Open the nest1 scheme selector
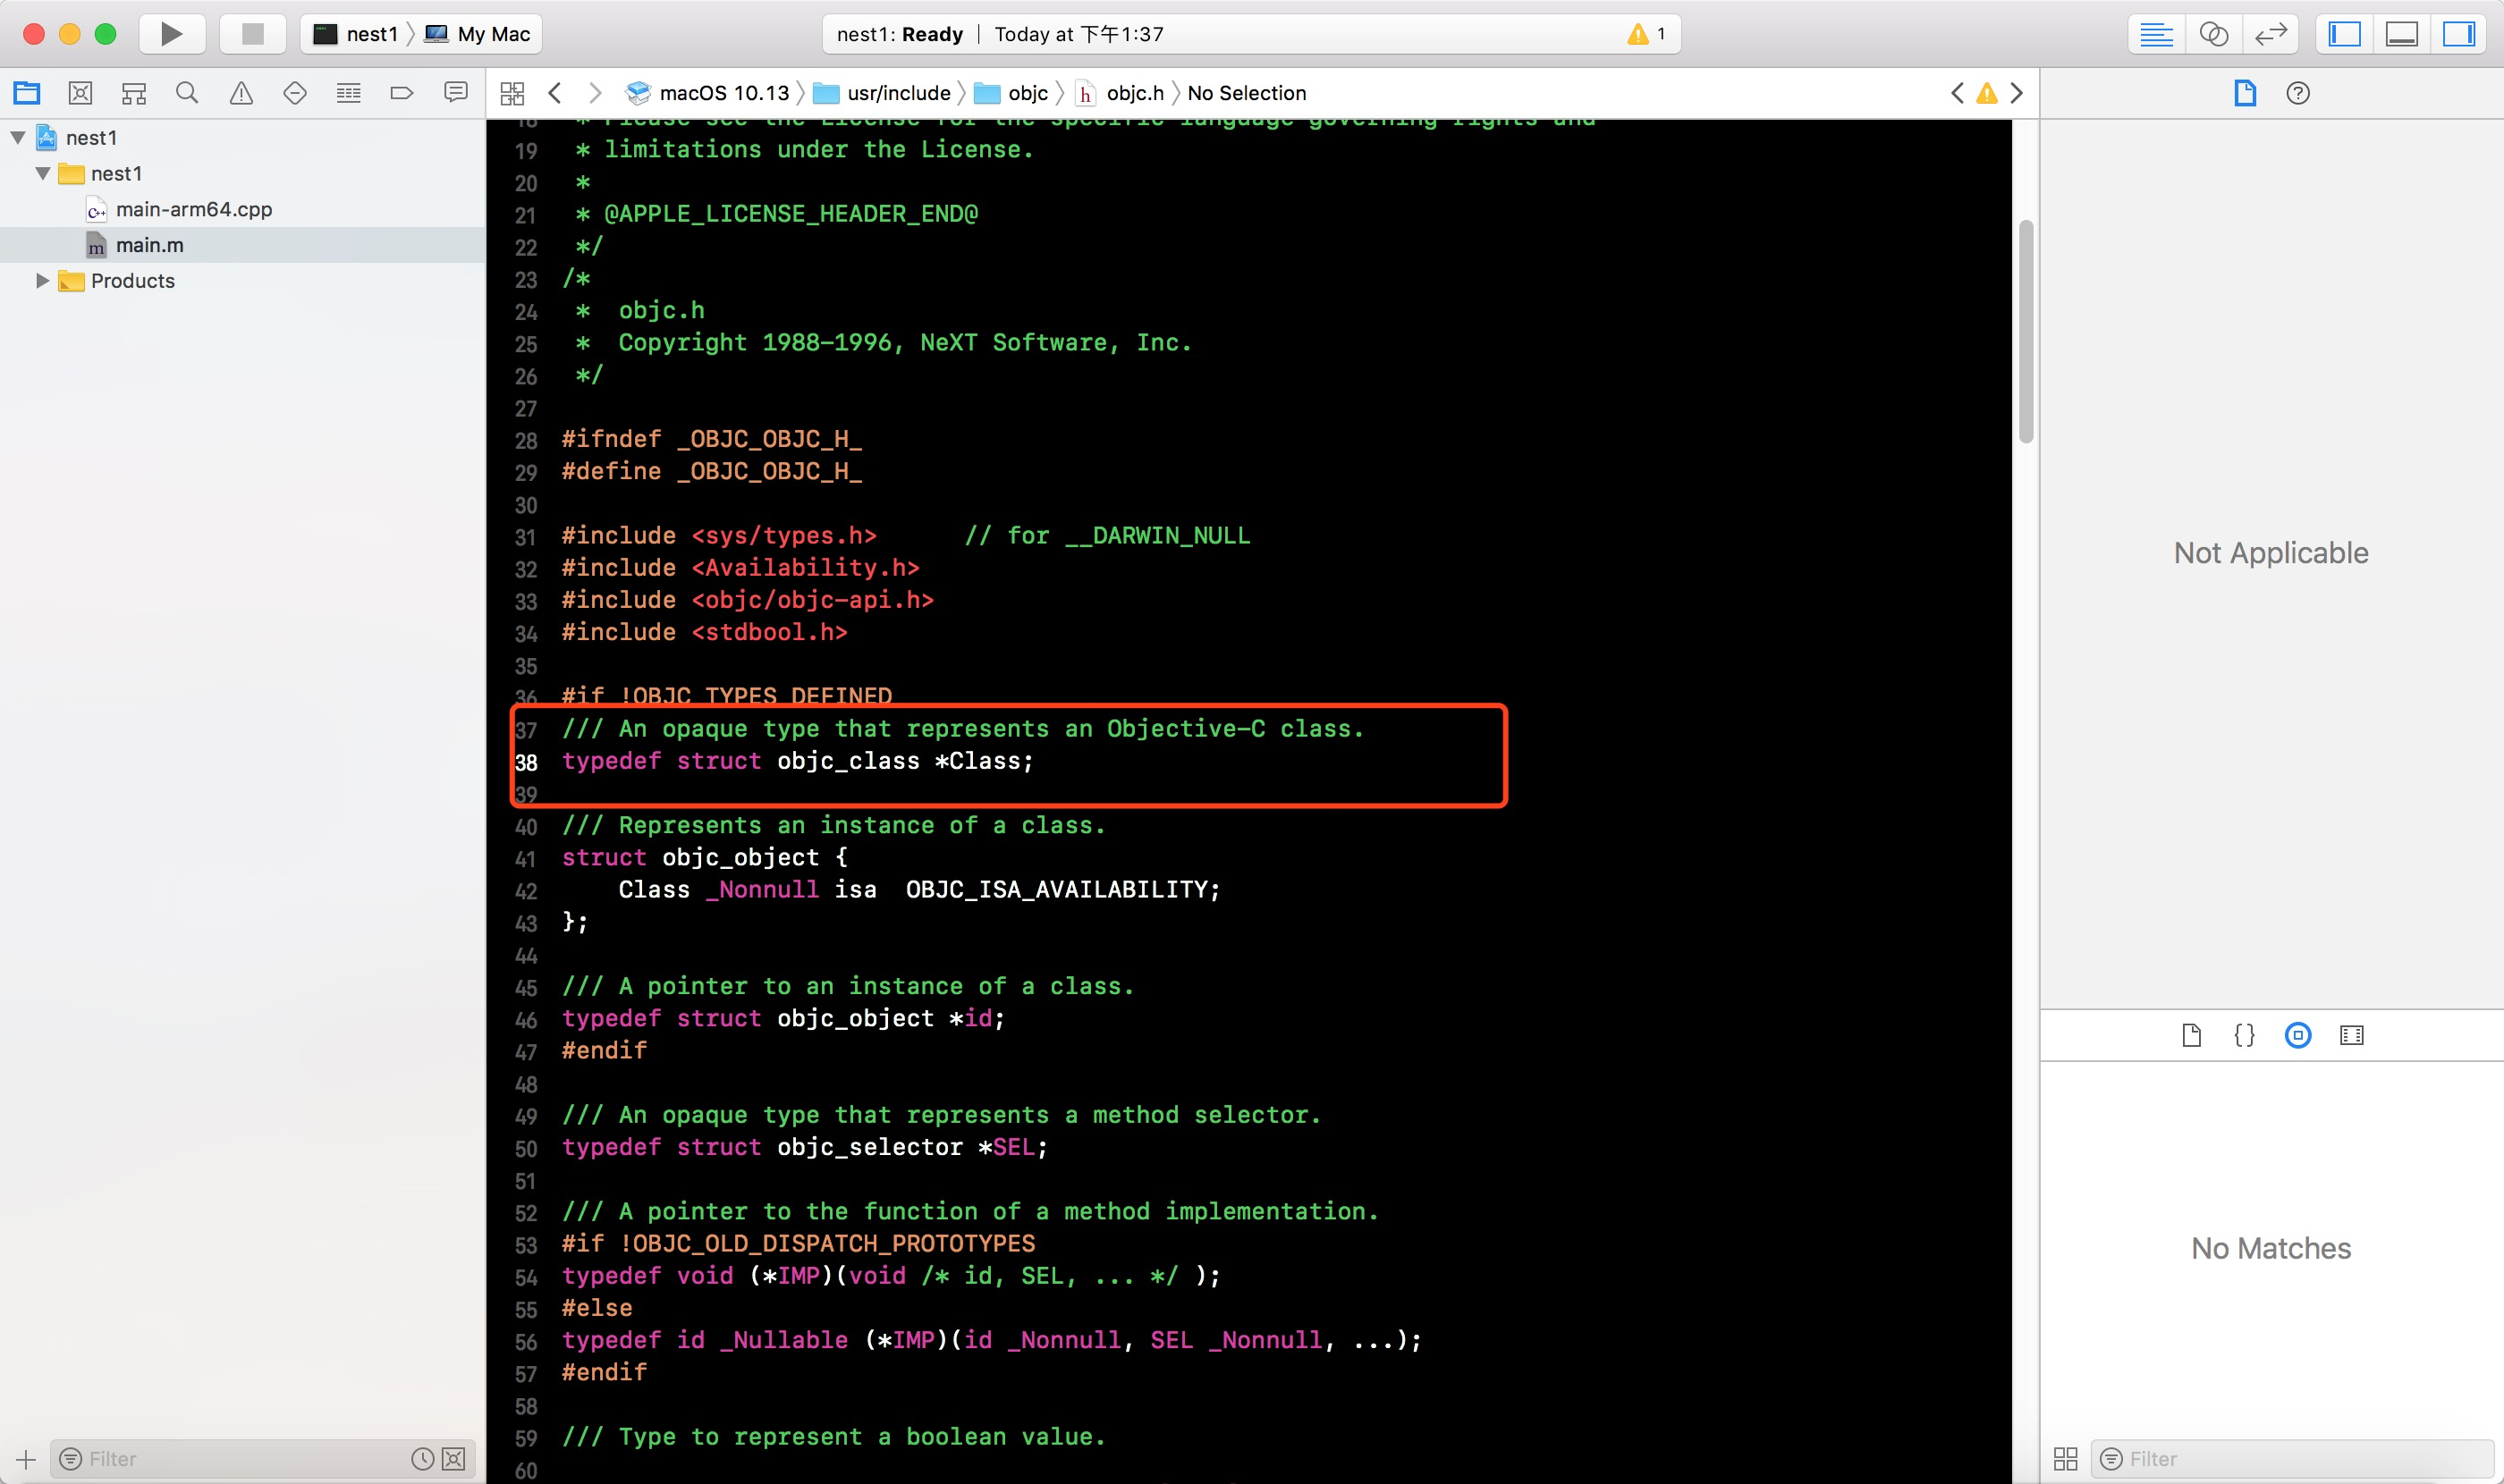Viewport: 2504px width, 1484px height. click(x=358, y=34)
